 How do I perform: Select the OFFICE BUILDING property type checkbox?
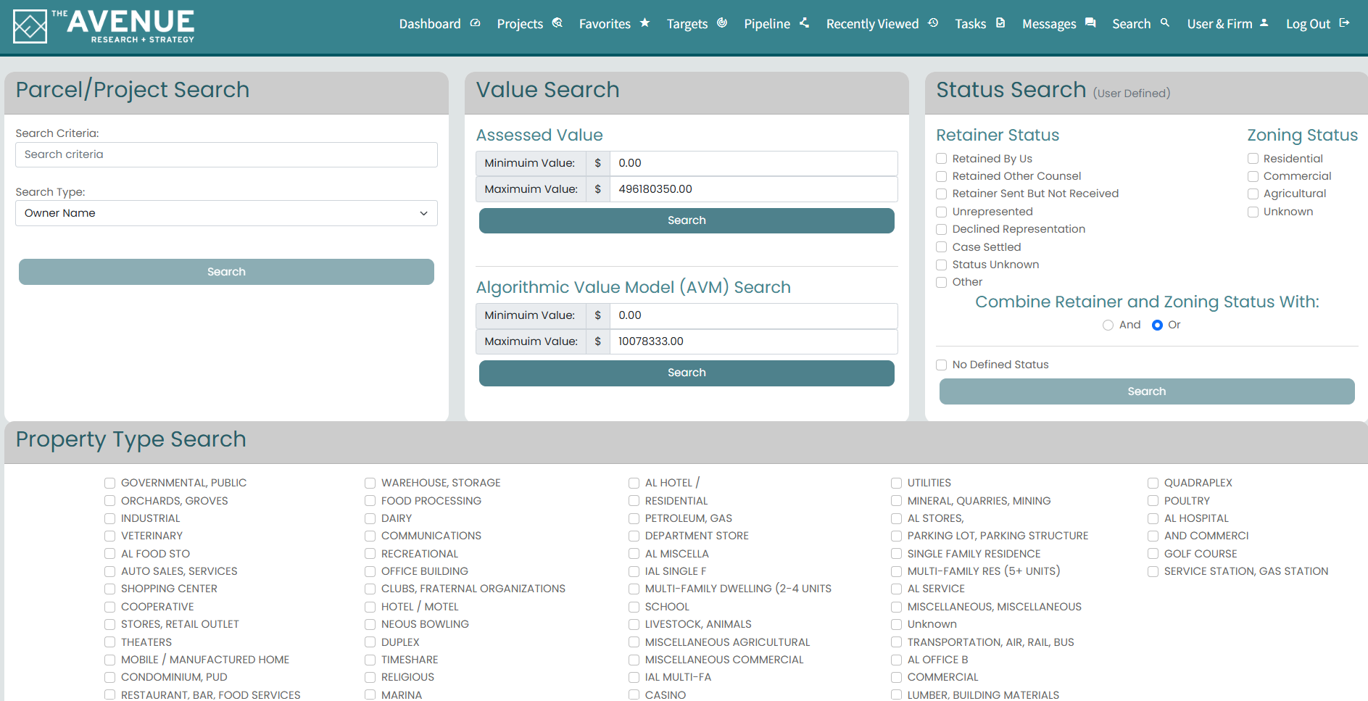[370, 571]
